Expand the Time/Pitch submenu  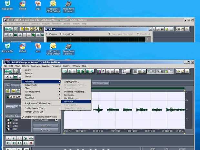[41, 98]
